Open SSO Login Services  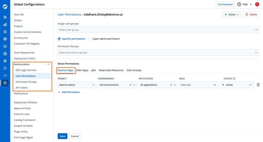click(x=26, y=70)
